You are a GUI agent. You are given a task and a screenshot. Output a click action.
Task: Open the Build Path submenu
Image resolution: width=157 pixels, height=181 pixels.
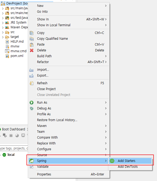69,56
